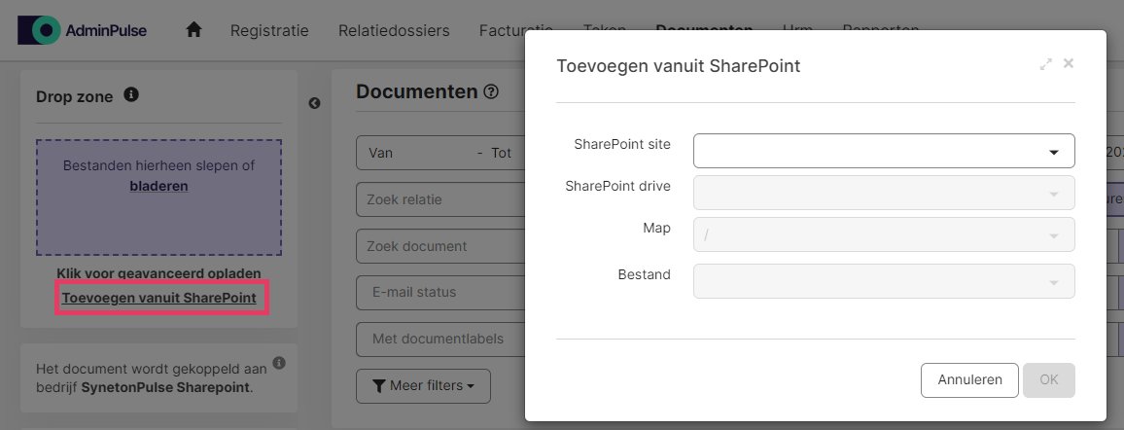This screenshot has height=430, width=1124.
Task: Open the Drop zone info icon
Action: tap(131, 94)
